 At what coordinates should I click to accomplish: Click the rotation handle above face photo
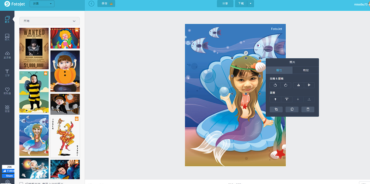[x=246, y=53]
